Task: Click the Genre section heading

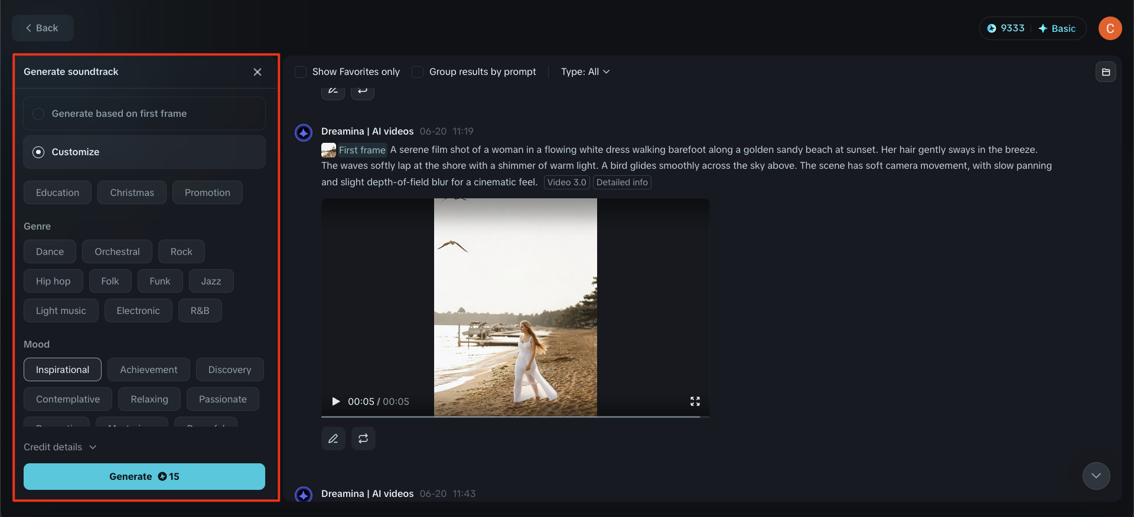Action: click(x=37, y=226)
